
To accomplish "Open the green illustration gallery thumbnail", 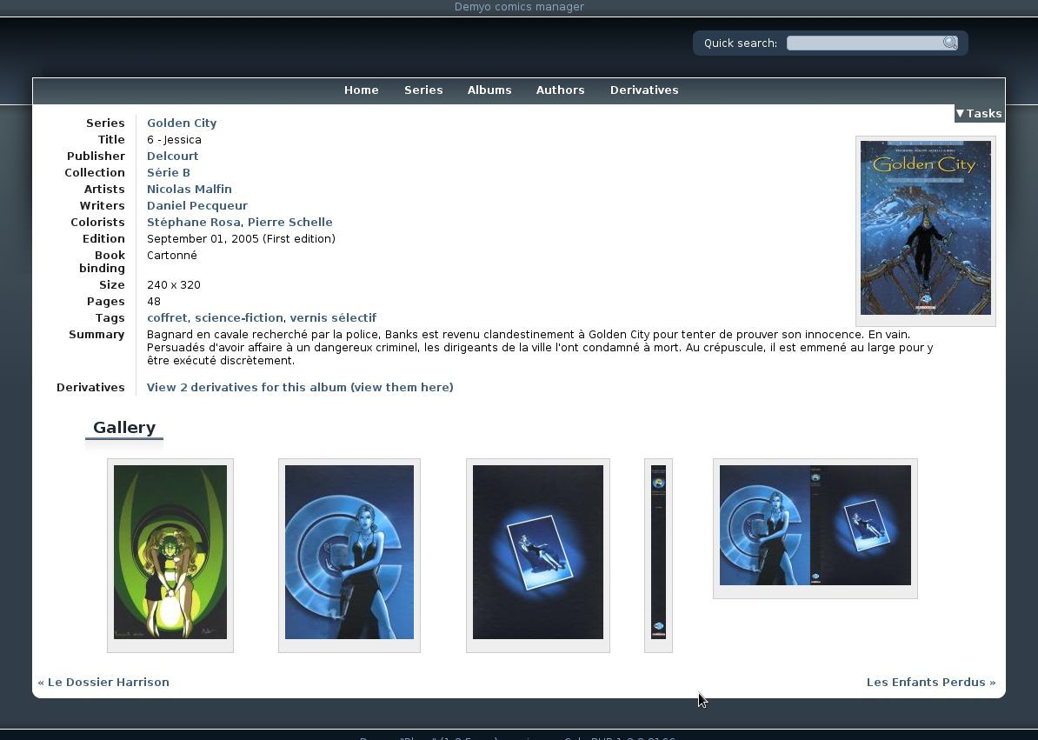I will point(170,552).
